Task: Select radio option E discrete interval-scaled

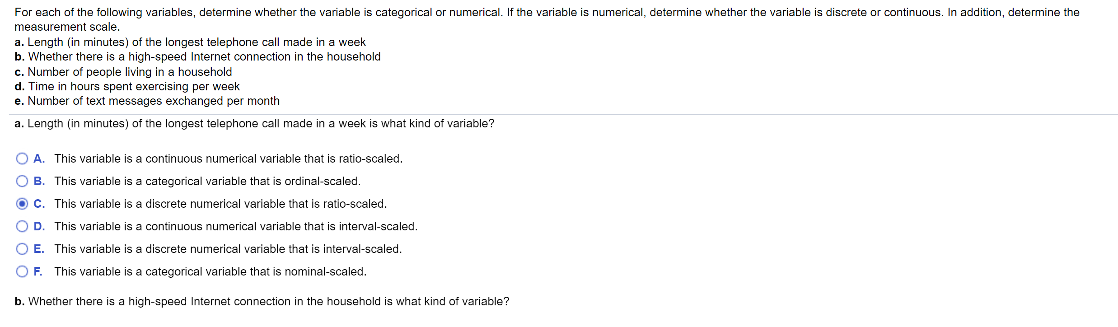Action: pyautogui.click(x=22, y=248)
